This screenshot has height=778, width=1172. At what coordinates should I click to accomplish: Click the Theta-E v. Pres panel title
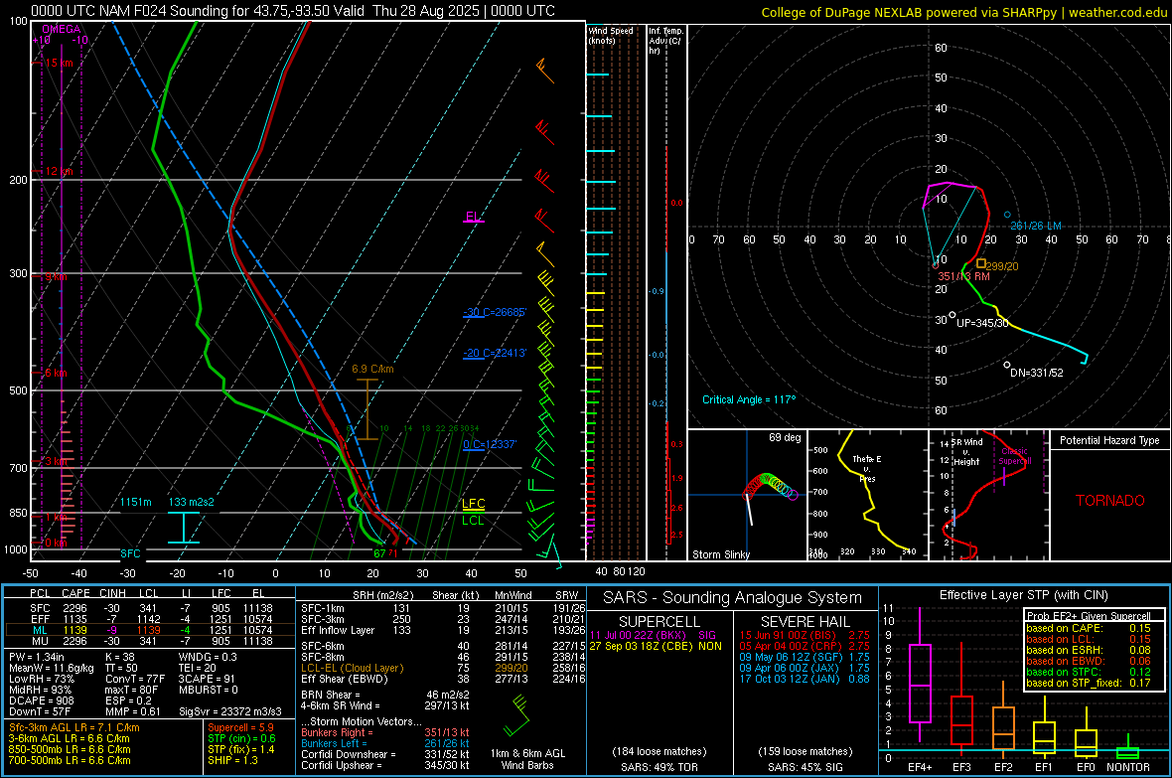[x=867, y=468]
